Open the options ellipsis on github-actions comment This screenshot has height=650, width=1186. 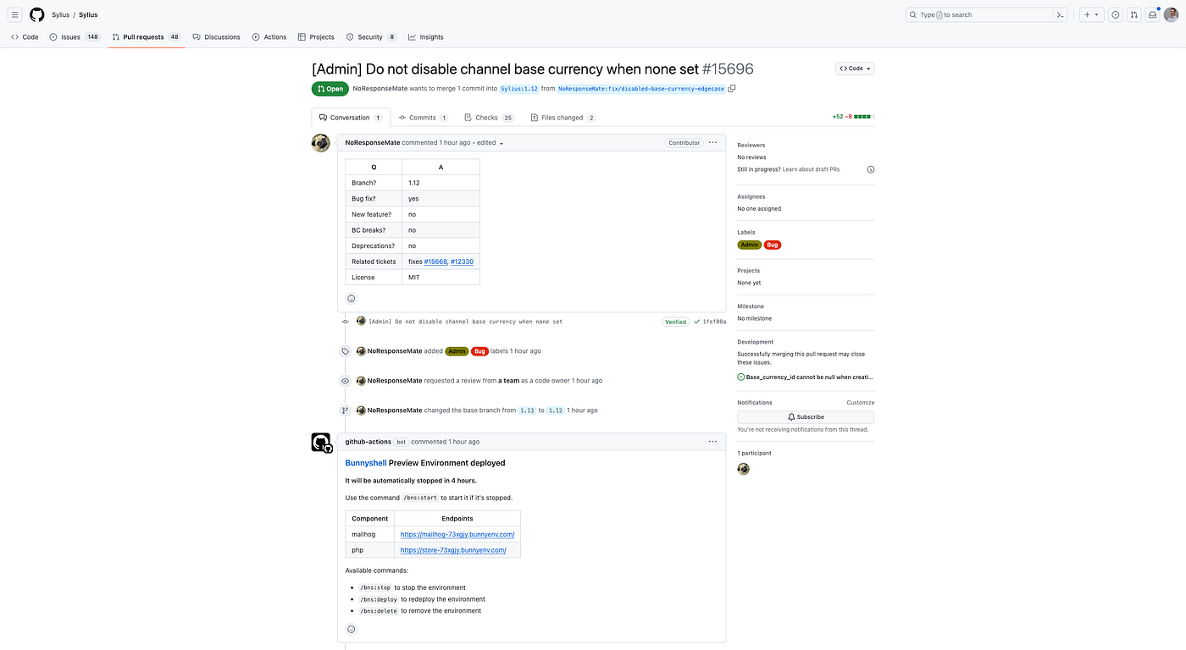click(x=712, y=441)
